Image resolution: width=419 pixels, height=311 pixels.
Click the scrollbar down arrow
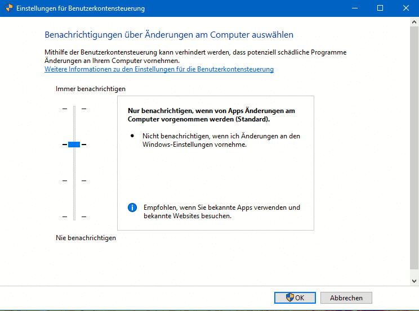414,280
